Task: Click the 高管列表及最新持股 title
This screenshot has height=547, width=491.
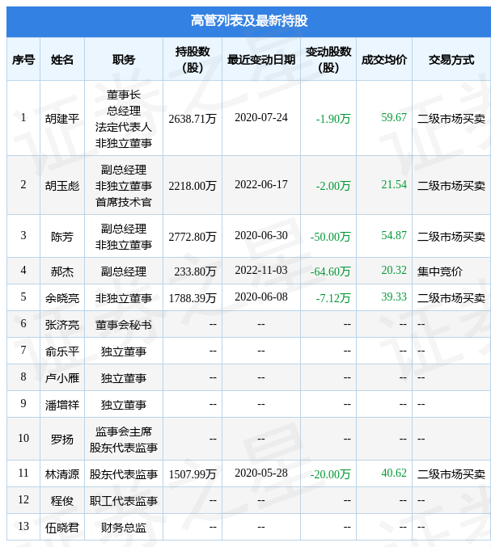Action: click(249, 21)
